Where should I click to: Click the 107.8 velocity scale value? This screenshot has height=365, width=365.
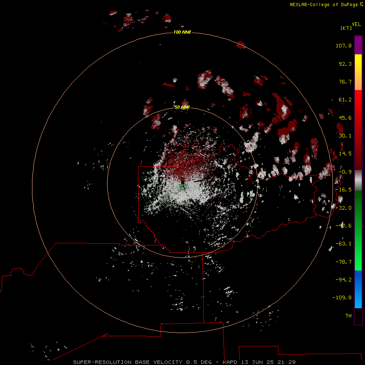point(344,45)
